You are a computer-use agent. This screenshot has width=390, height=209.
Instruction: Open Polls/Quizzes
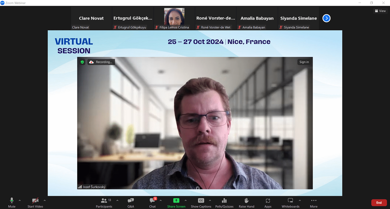pyautogui.click(x=224, y=203)
